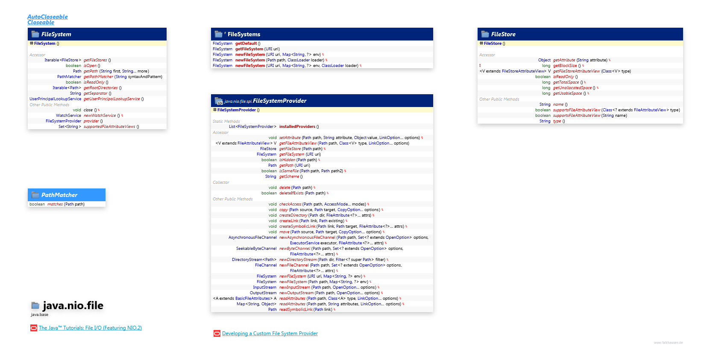This screenshot has height=362, width=707.
Task: Click the AsynchronousFileChannel return type
Action: pos(252,237)
